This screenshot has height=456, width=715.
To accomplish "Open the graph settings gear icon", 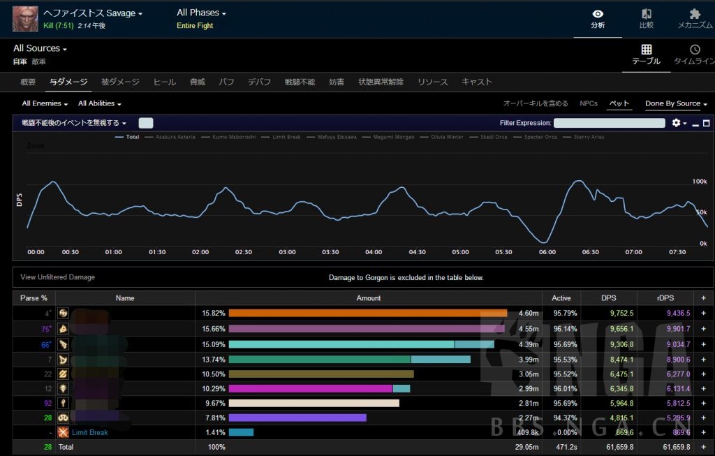I will 676,123.
